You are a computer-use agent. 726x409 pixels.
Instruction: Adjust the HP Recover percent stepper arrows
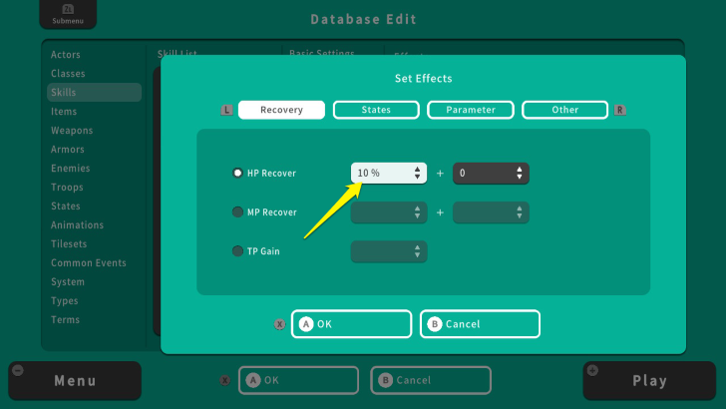click(417, 174)
